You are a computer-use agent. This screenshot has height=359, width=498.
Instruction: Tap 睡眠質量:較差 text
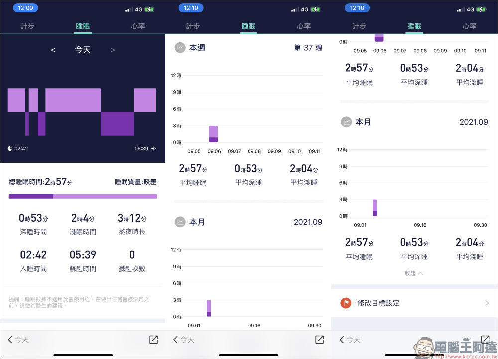135,182
